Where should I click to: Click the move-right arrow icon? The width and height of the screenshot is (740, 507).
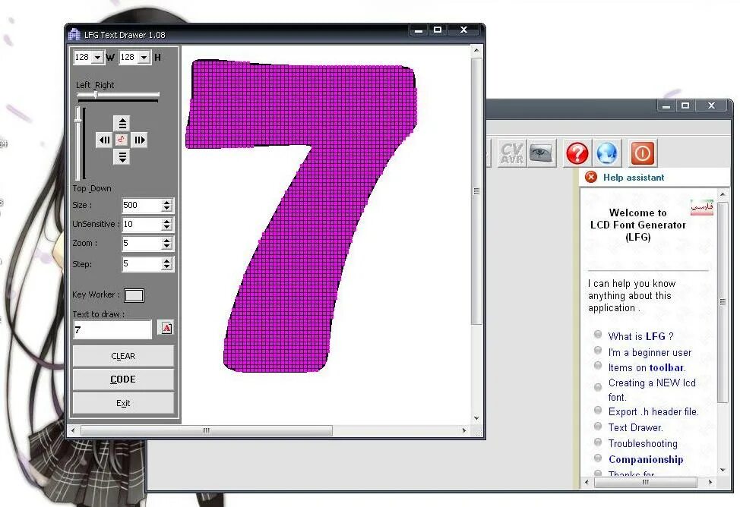(x=139, y=140)
